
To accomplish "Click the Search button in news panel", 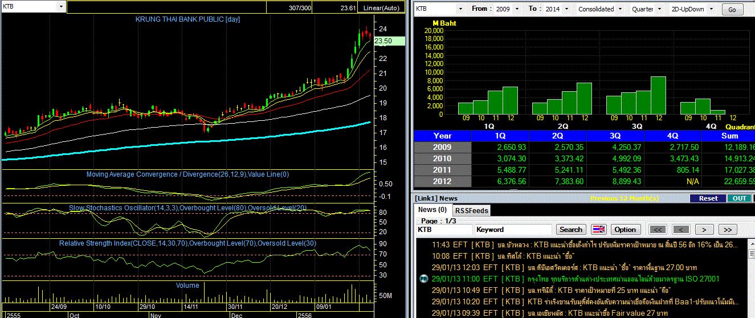I will point(571,230).
